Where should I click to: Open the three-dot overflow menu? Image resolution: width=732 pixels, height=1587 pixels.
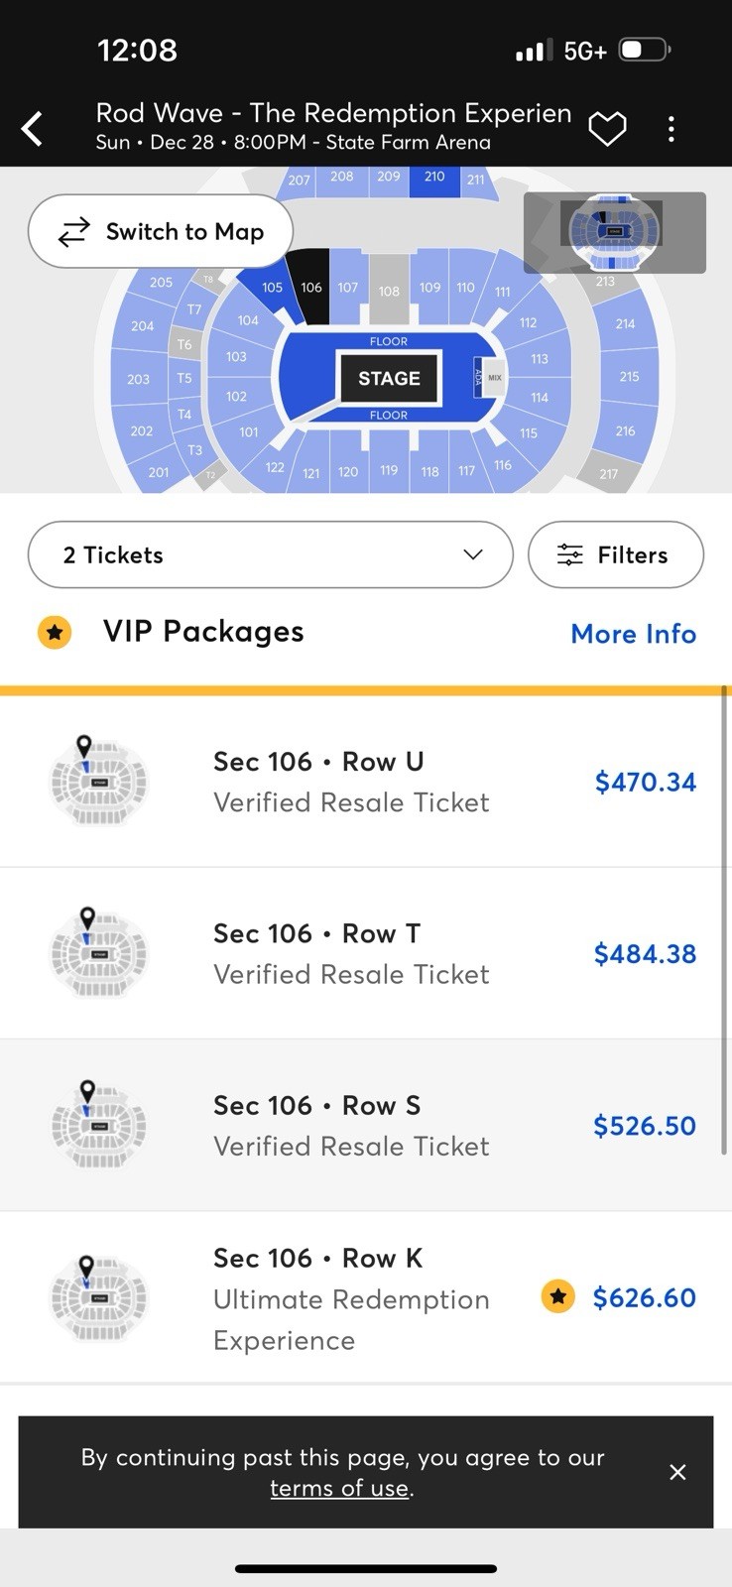click(671, 128)
